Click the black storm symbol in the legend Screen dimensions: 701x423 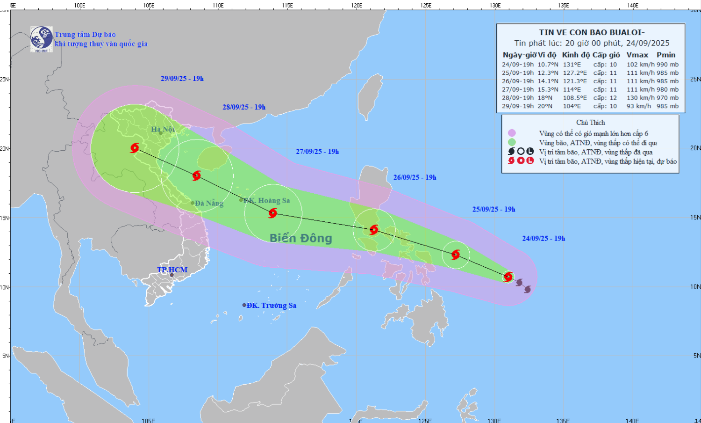[x=511, y=152]
